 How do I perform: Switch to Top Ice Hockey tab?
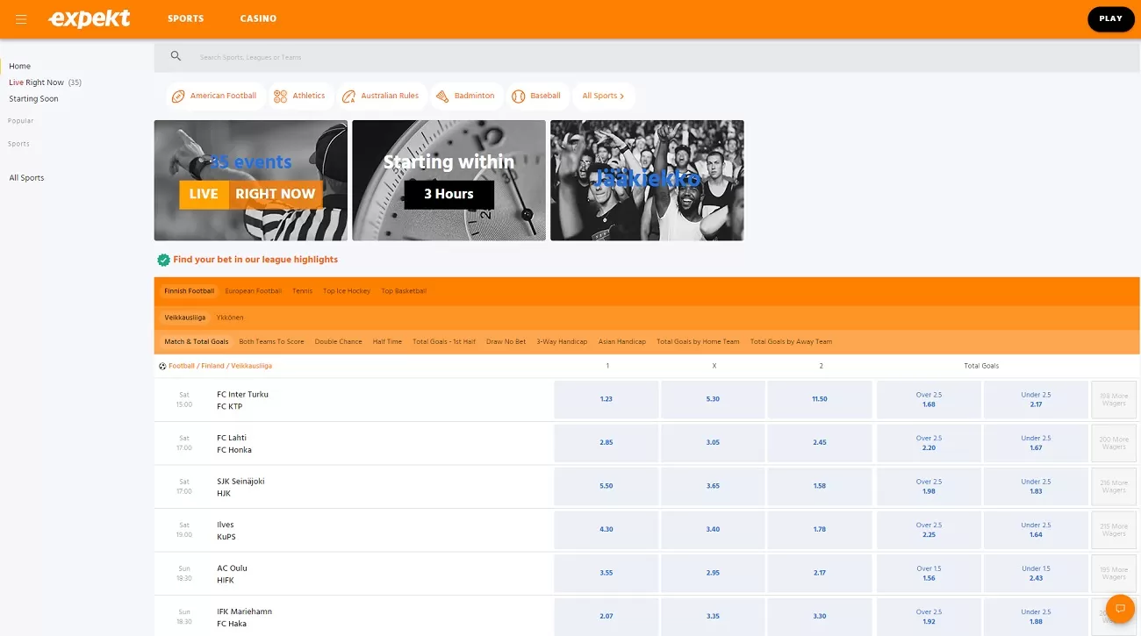click(x=347, y=291)
